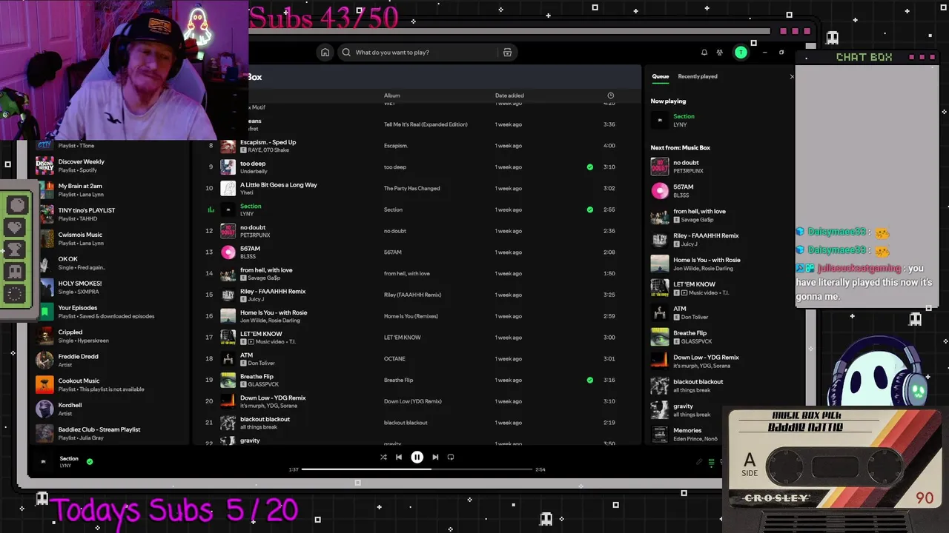
Task: Open notifications bell icon
Action: [x=704, y=53]
